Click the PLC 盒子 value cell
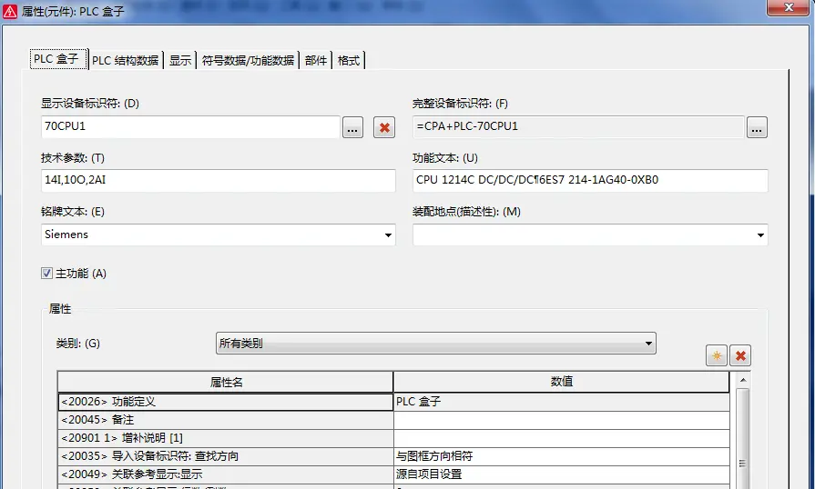 [x=561, y=402]
